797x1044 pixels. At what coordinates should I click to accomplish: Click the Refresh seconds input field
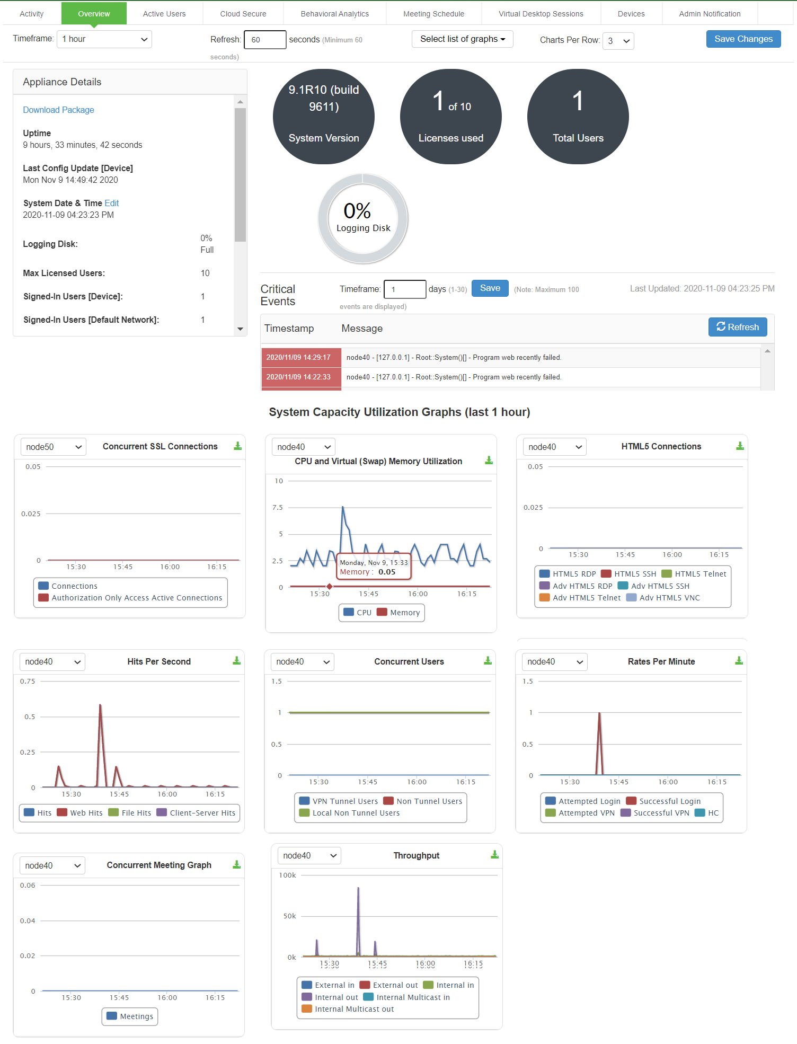pyautogui.click(x=264, y=40)
